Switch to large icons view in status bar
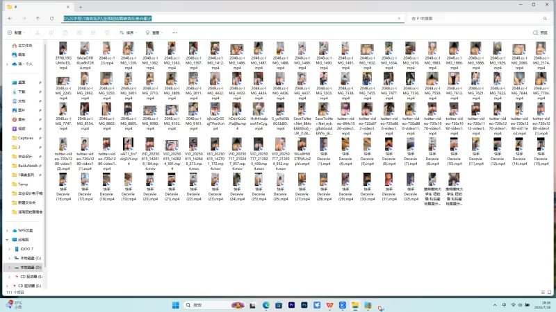The width and height of the screenshot is (556, 312). coord(550,292)
